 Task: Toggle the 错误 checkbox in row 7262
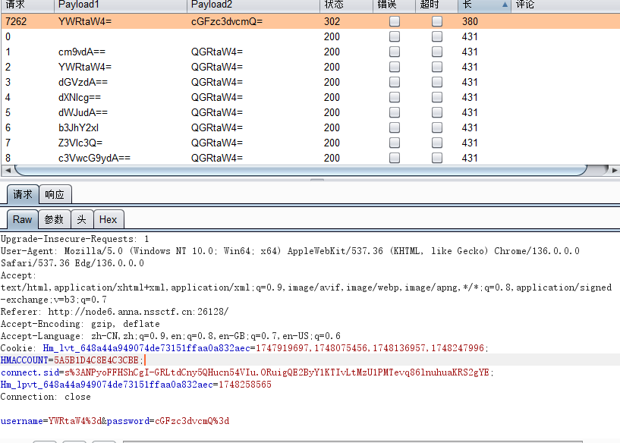(394, 21)
